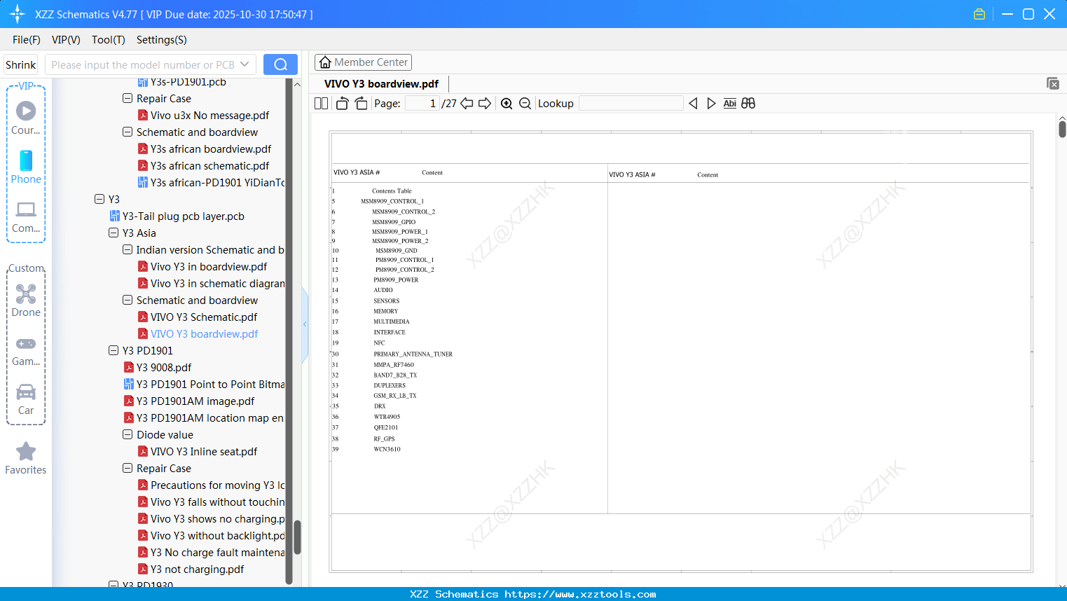The width and height of the screenshot is (1067, 601).
Task: Open Y3s african boardview.pdf
Action: [211, 148]
